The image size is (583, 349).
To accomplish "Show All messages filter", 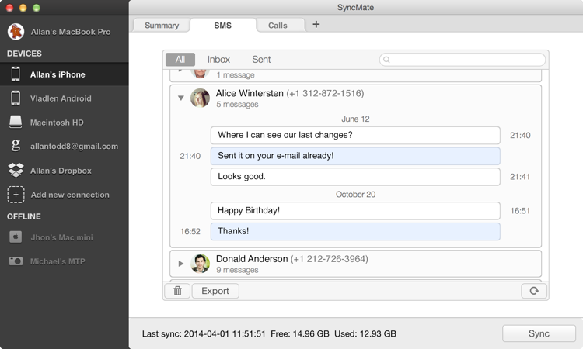I will 180,60.
